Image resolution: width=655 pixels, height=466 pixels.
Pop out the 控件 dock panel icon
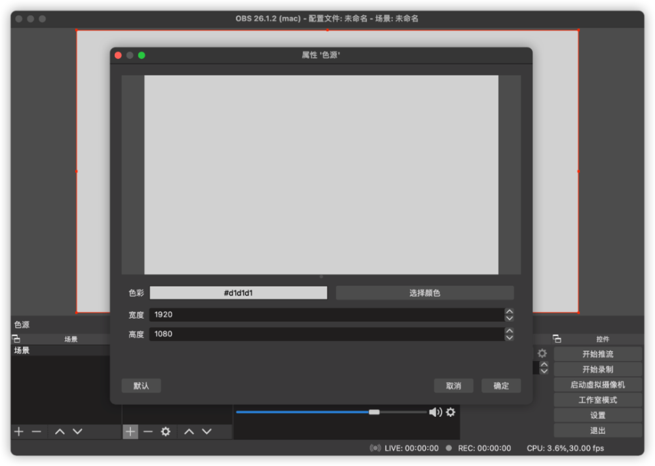[x=557, y=339]
